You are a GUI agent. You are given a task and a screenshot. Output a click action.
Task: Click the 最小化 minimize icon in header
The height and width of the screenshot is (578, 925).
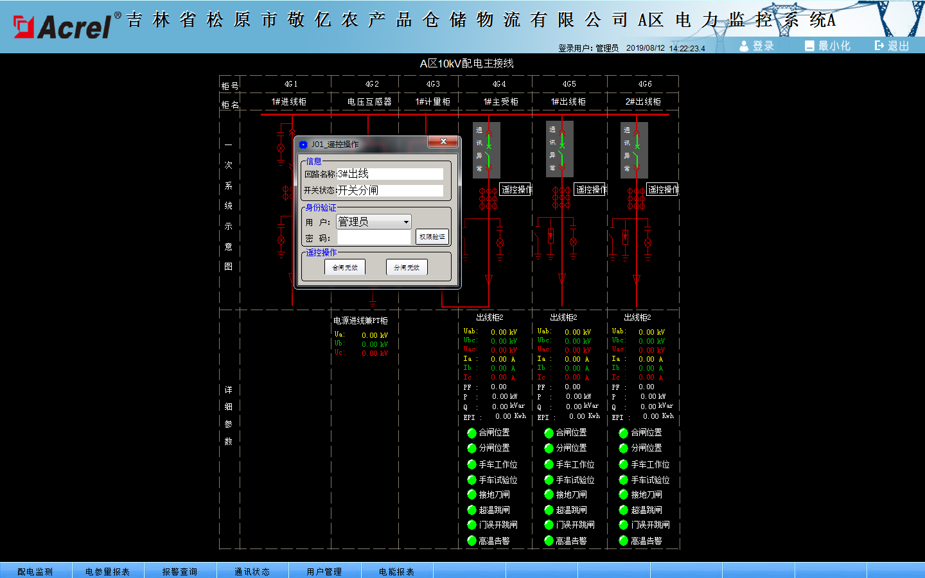pos(809,46)
